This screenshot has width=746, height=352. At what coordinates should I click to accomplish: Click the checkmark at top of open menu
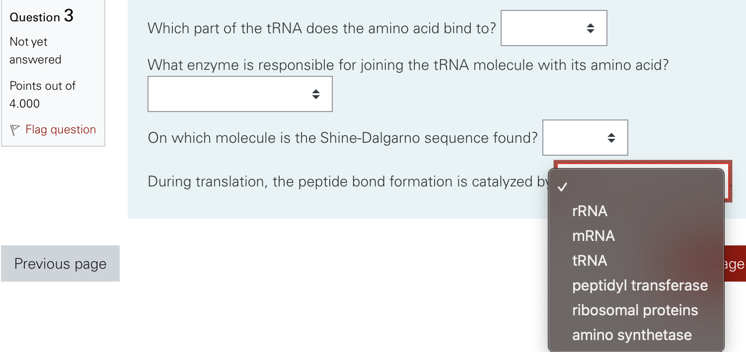(x=562, y=186)
